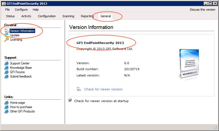Image resolution: width=219 pixels, height=131 pixels.
Task: Switch to the Status tab
Action: coord(10,16)
